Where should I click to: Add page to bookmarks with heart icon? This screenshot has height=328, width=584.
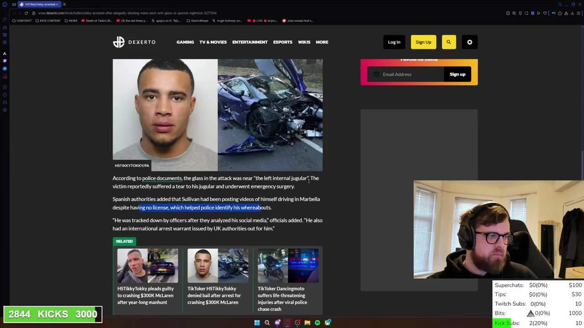pos(545,13)
